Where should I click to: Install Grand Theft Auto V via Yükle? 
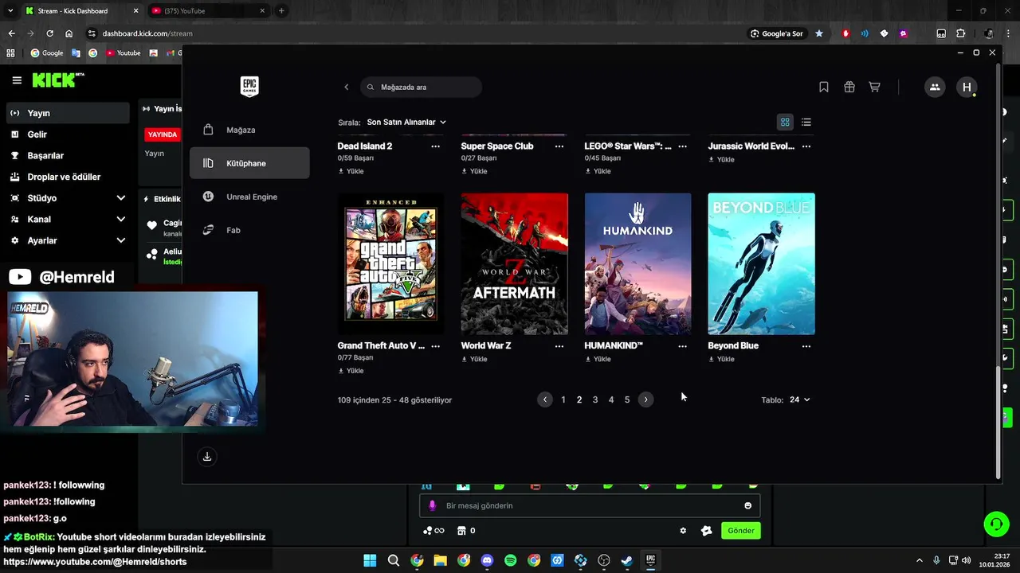tap(351, 371)
